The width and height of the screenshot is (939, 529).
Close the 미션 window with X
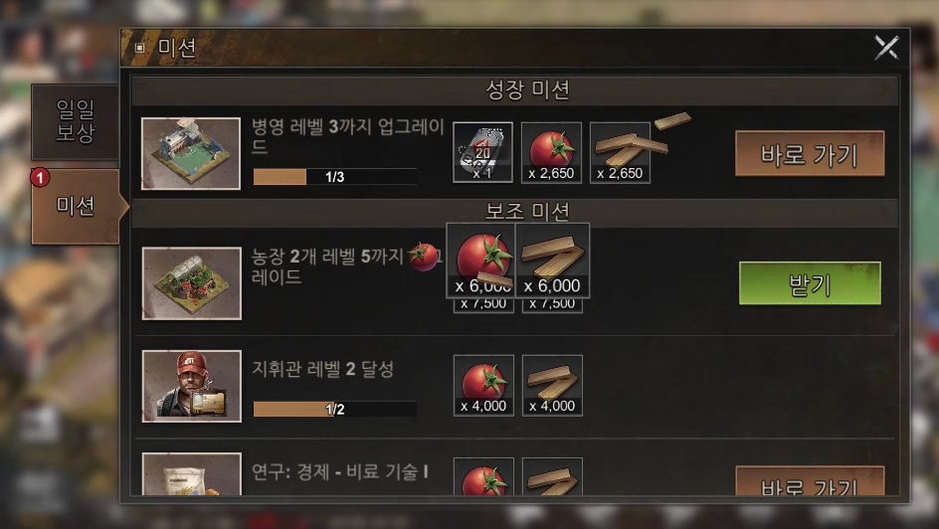[887, 48]
